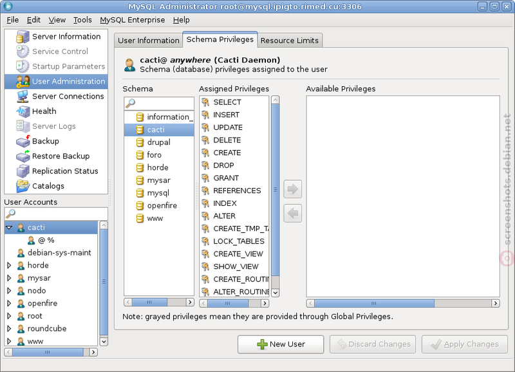This screenshot has width=515, height=372.
Task: Select the SHOW_VIEW assigned privilege
Action: [236, 266]
